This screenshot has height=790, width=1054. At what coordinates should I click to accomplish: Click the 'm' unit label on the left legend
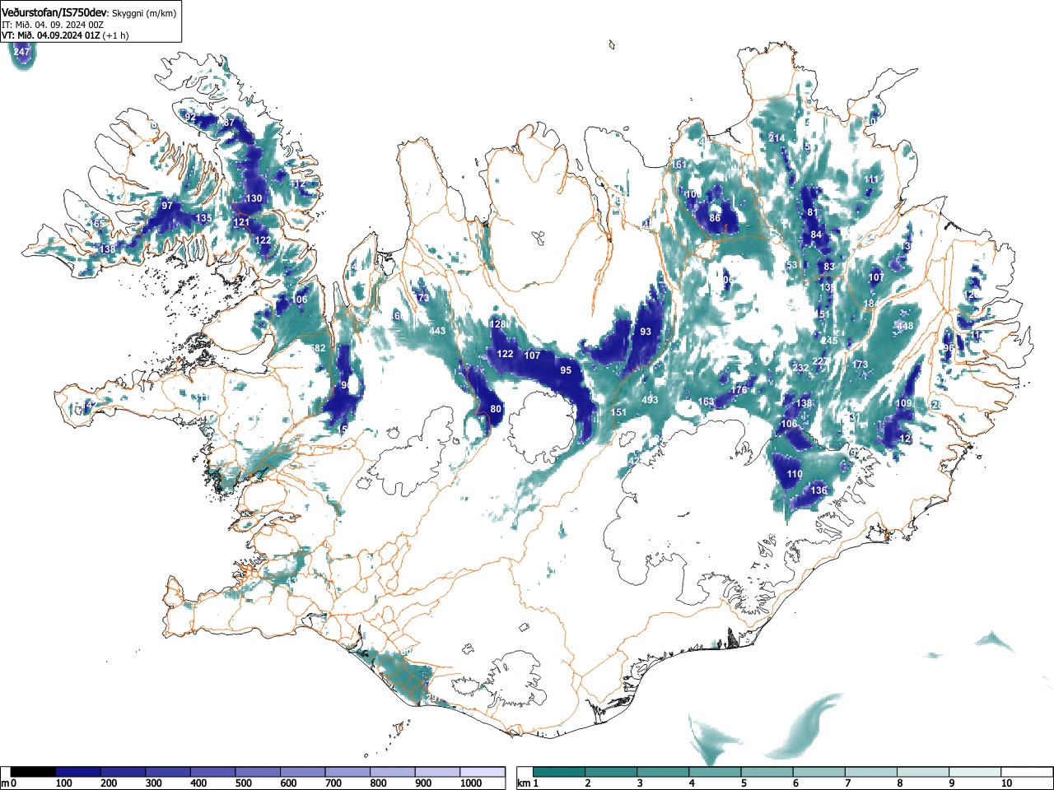[x=5, y=783]
